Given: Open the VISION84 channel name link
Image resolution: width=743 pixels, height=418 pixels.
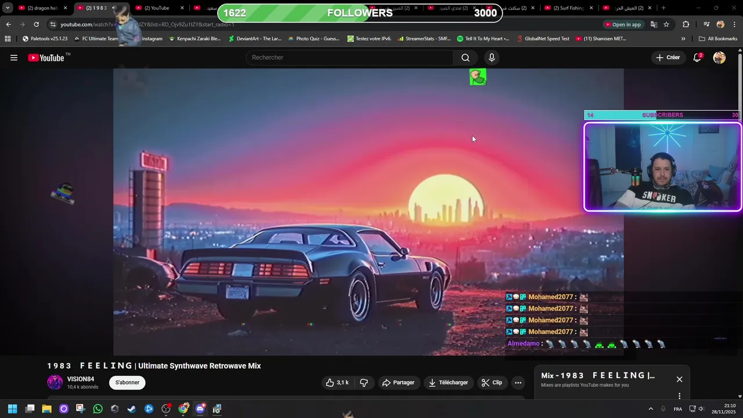Looking at the screenshot, I should (x=81, y=379).
